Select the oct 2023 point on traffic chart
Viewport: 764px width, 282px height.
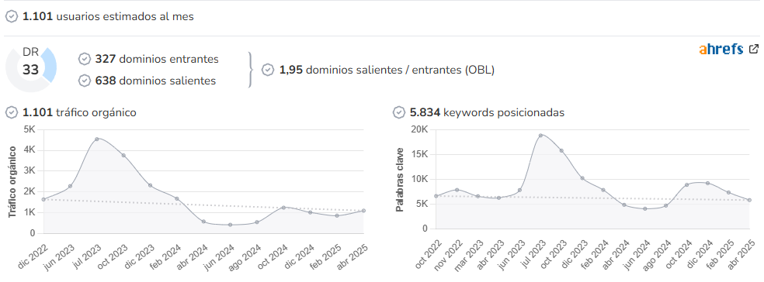coord(123,156)
